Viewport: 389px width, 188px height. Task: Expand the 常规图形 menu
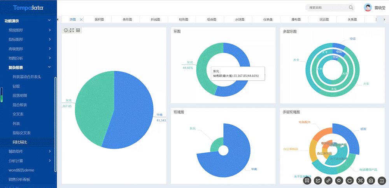coord(50,30)
